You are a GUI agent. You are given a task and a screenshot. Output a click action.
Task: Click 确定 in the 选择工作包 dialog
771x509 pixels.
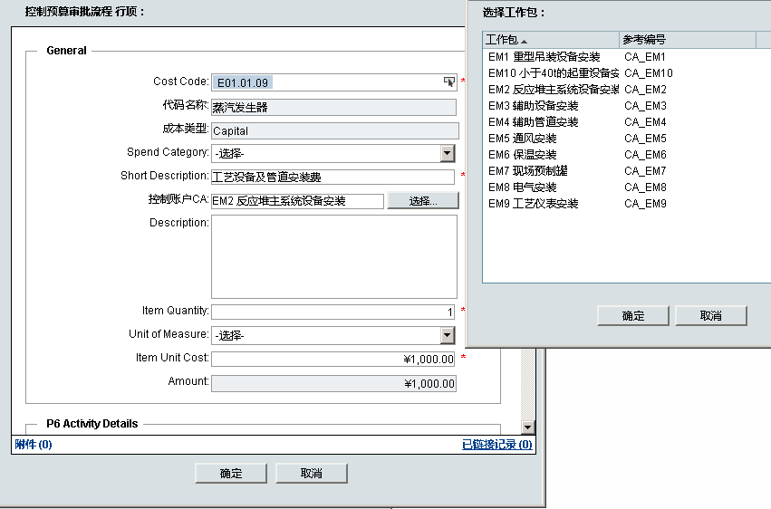coord(633,316)
